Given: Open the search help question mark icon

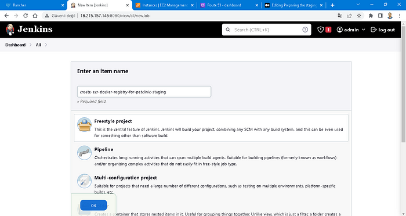Looking at the screenshot, I should coord(305,30).
